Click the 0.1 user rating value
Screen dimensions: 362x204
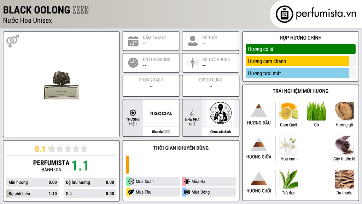point(40,149)
